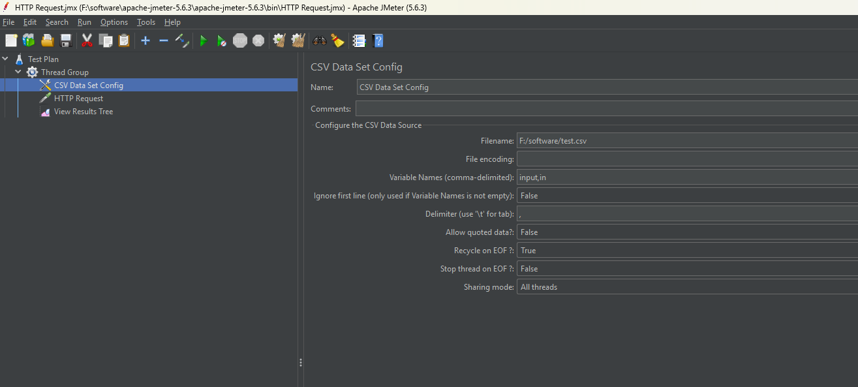Expand all nodes with plus icon
The image size is (858, 387).
pos(146,40)
